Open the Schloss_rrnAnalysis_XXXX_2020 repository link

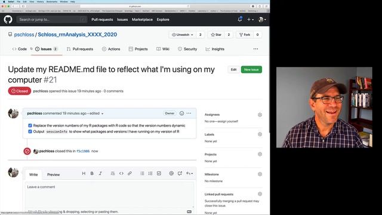pyautogui.click(x=77, y=35)
